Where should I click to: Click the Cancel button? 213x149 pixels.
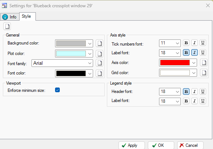[x=190, y=145]
